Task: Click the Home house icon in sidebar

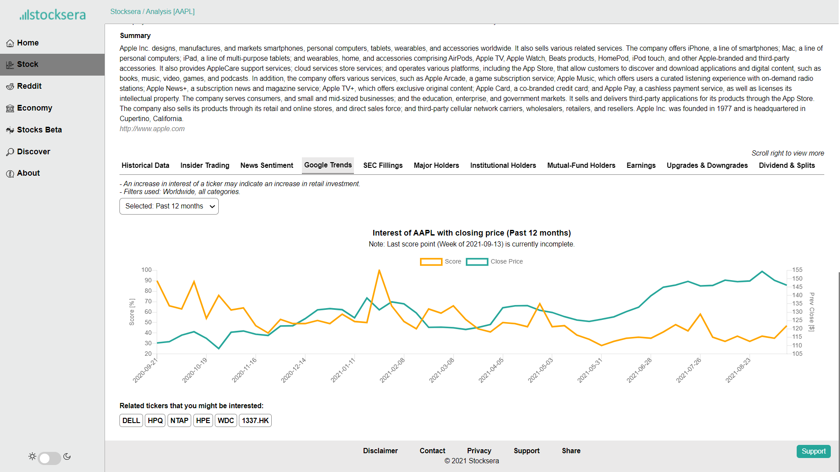Action: pyautogui.click(x=10, y=43)
